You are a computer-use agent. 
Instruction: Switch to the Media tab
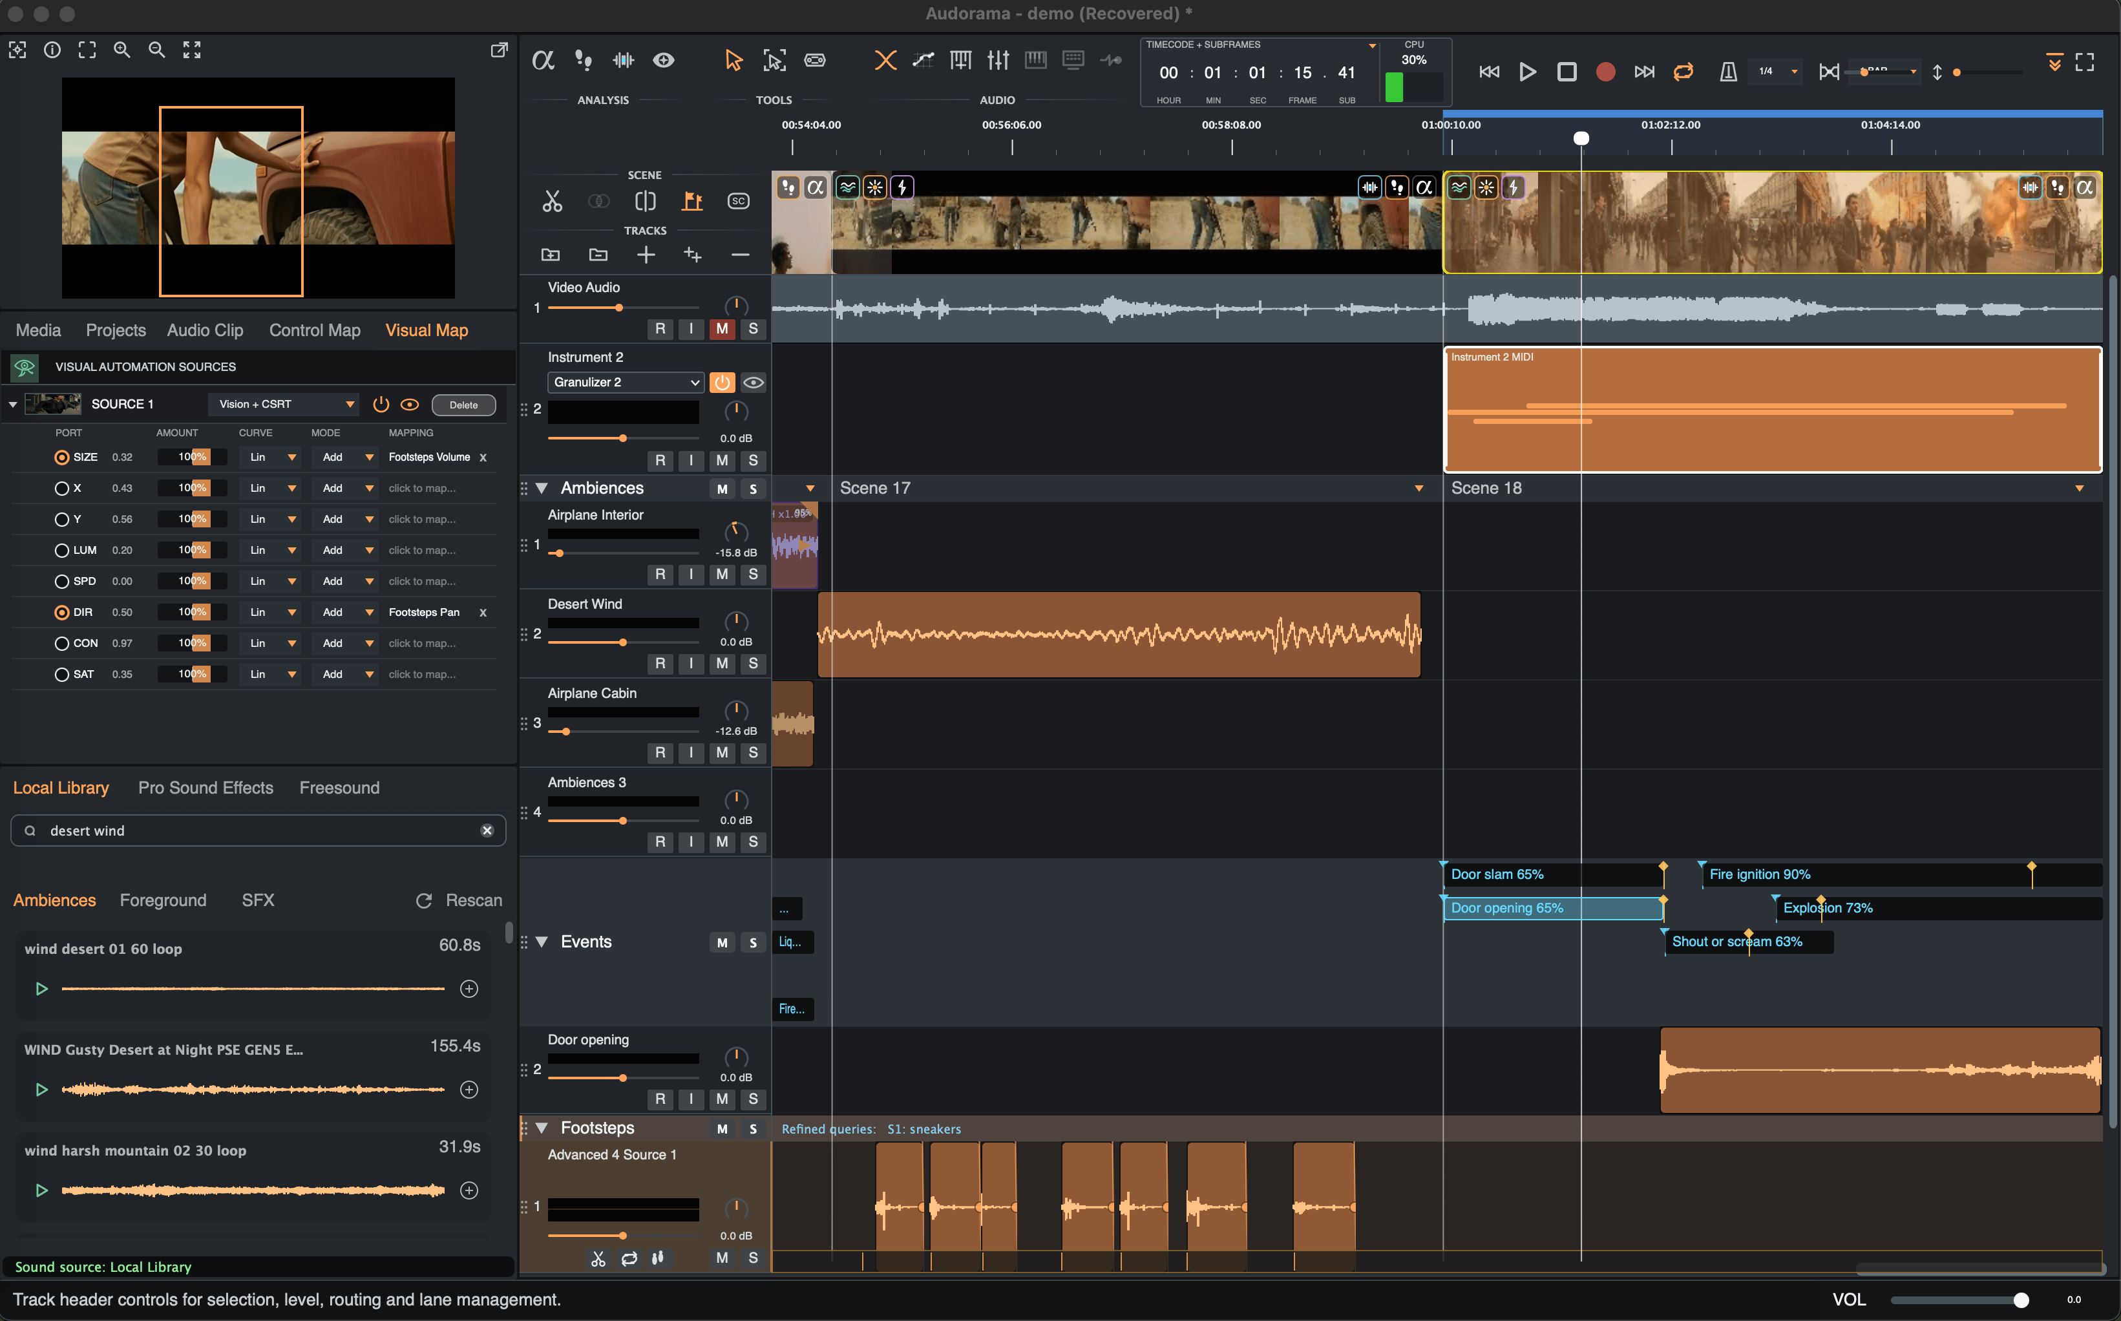pyautogui.click(x=38, y=330)
